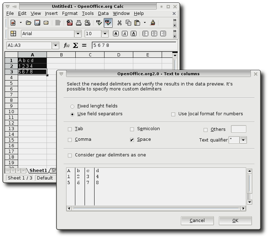Image resolution: width=269 pixels, height=238 pixels.
Task: Select Use field separators radio button
Action: click(x=72, y=114)
